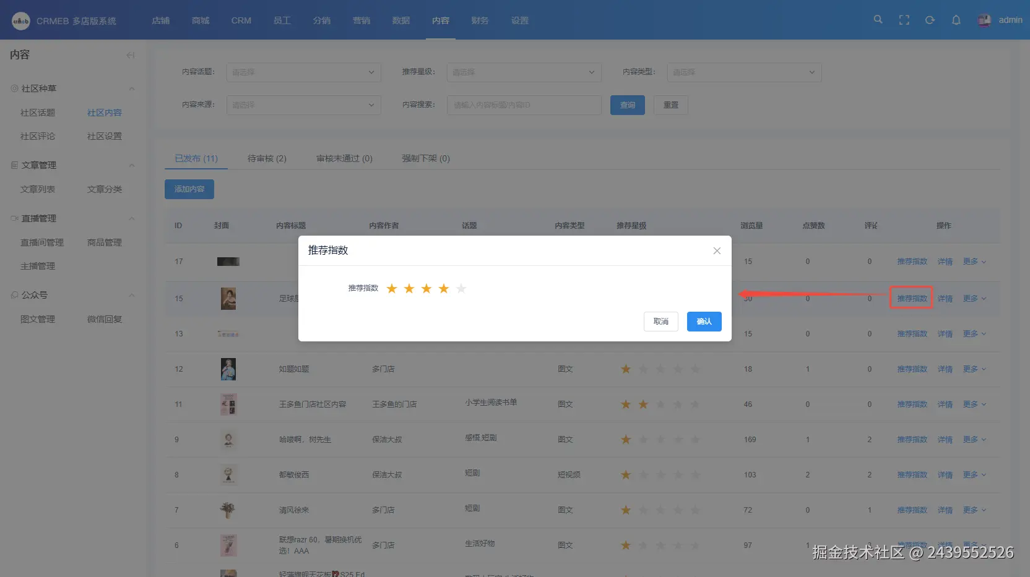Toggle fullscreen icon in the top bar
The image size is (1030, 577).
pyautogui.click(x=904, y=20)
